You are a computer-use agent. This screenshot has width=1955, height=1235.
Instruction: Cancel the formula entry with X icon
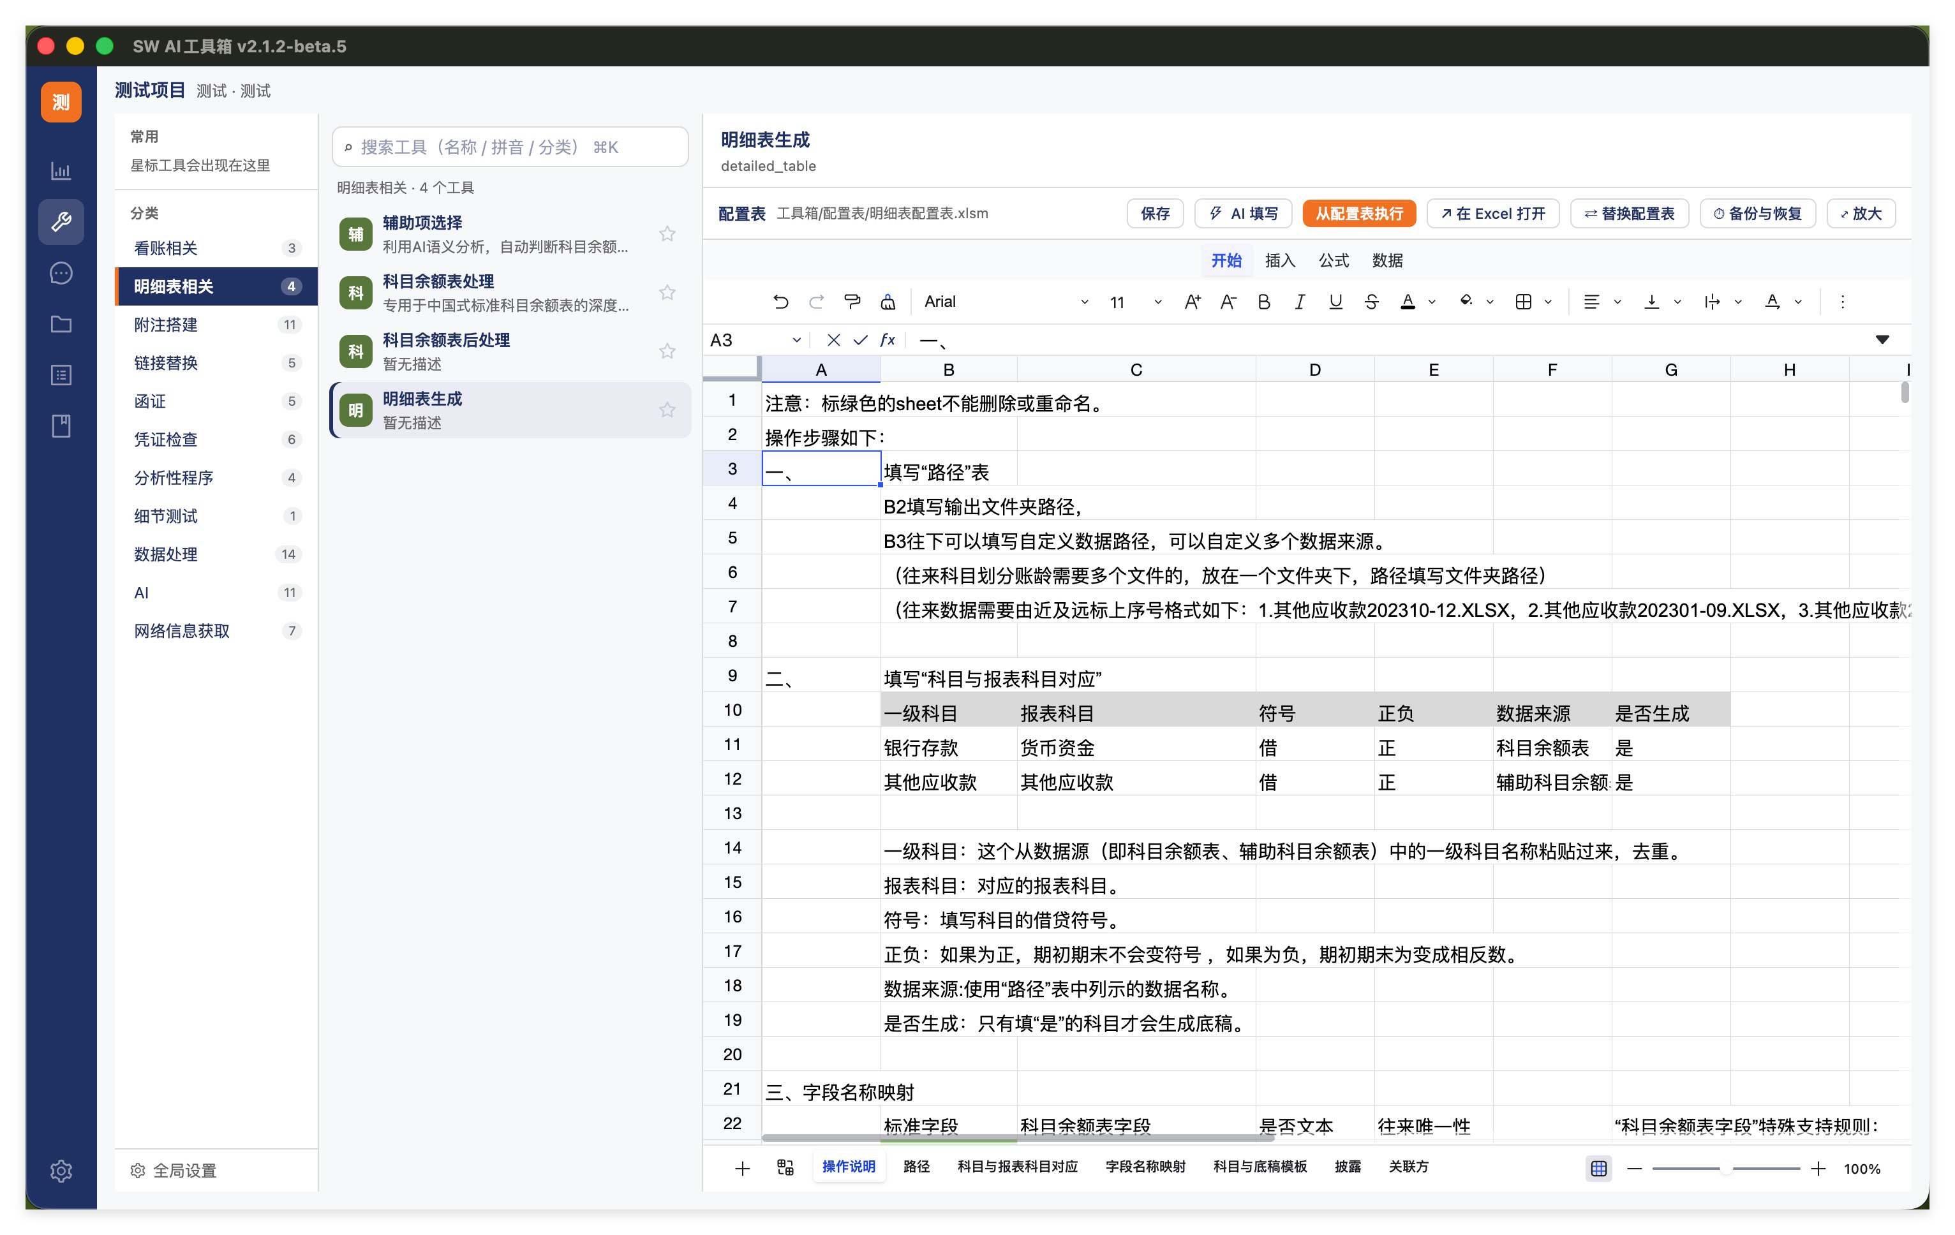pos(833,340)
